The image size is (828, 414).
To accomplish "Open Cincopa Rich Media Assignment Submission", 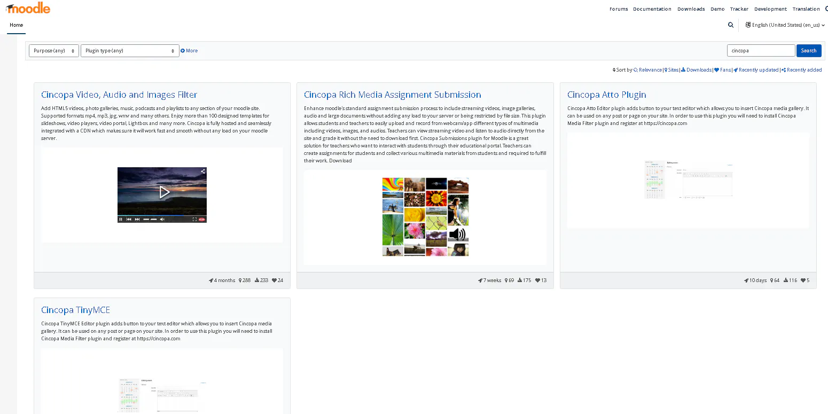I will (393, 95).
